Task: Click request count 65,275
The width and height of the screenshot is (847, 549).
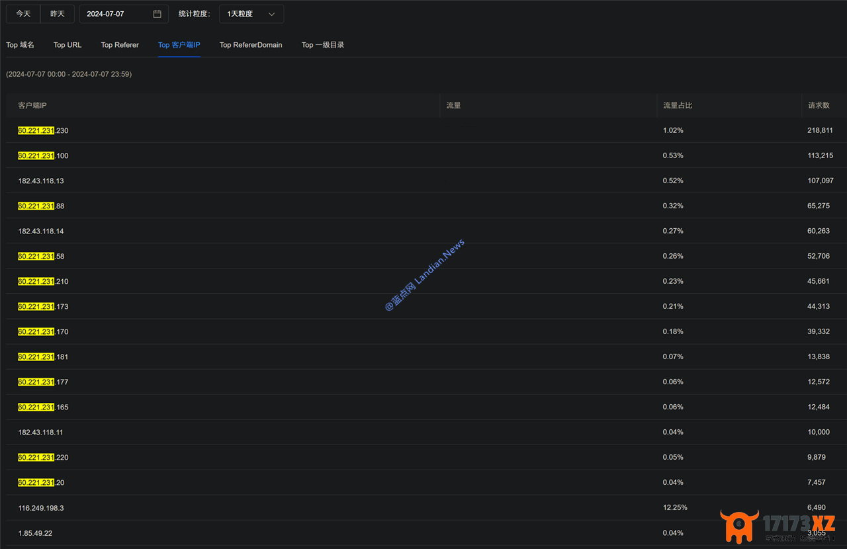Action: pyautogui.click(x=819, y=206)
